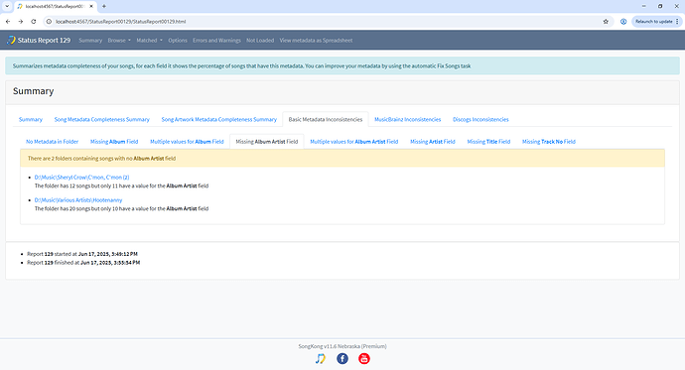685x370 pixels.
Task: Bookmark this page with the star icon
Action: 606,22
